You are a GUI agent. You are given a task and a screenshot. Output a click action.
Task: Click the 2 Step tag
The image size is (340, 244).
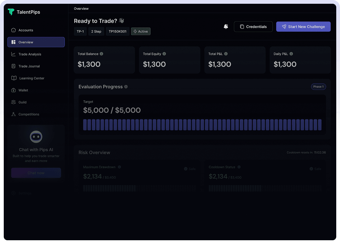coord(96,31)
